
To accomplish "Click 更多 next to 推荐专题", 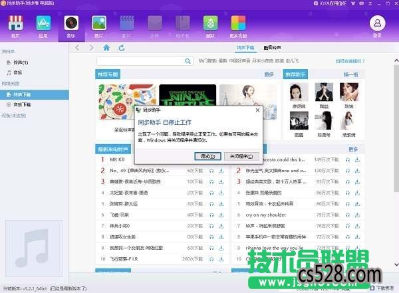I will click(269, 74).
